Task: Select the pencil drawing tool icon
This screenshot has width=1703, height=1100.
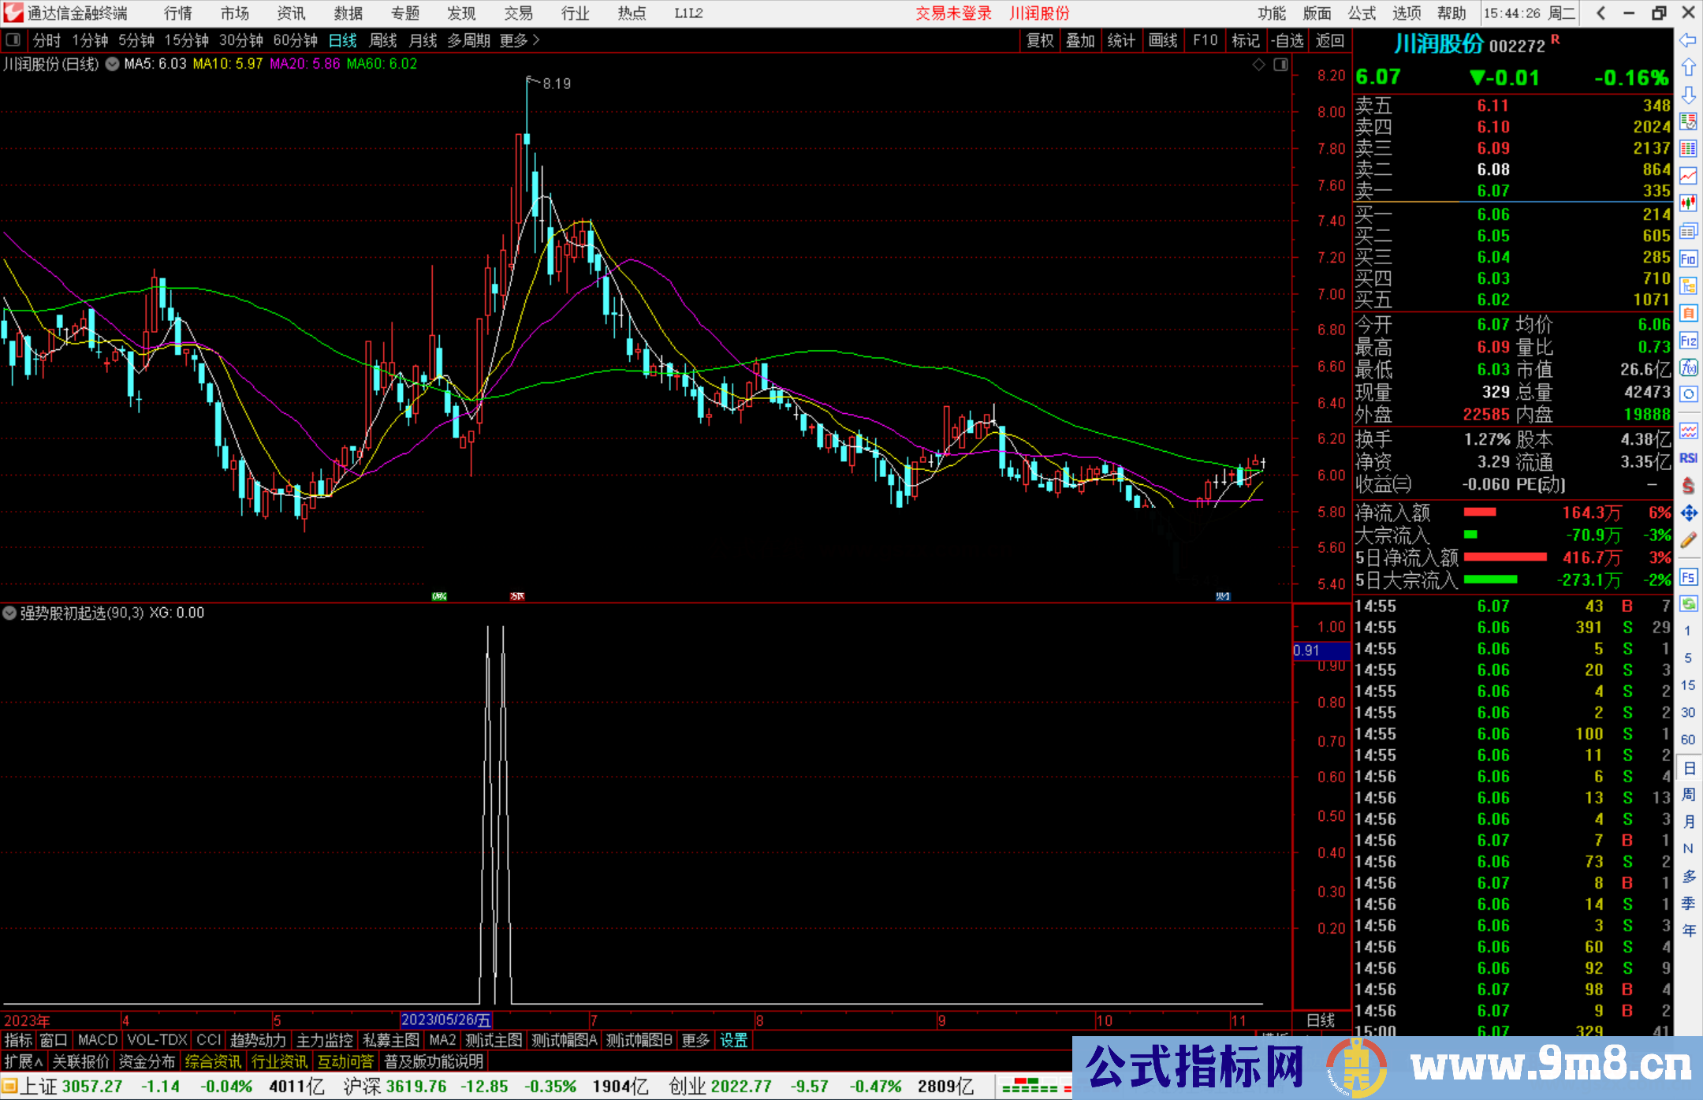Action: 1687,541
